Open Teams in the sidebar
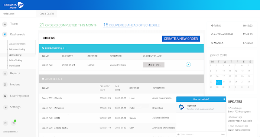Screen dimensions: 260x137 coord(14,24)
